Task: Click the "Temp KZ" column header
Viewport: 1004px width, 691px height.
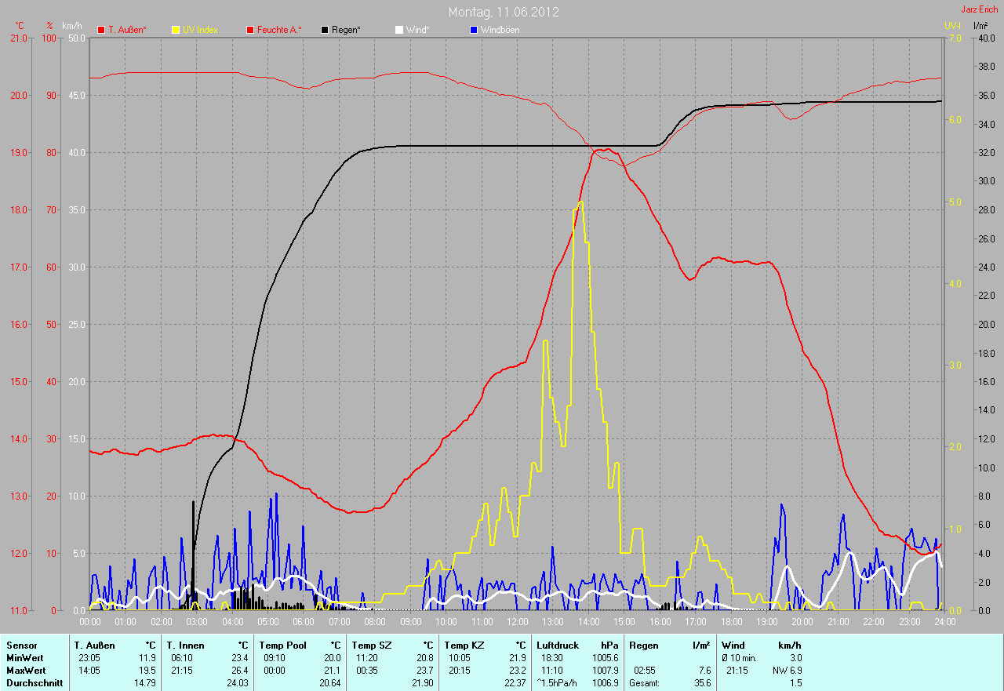Action: pos(464,645)
